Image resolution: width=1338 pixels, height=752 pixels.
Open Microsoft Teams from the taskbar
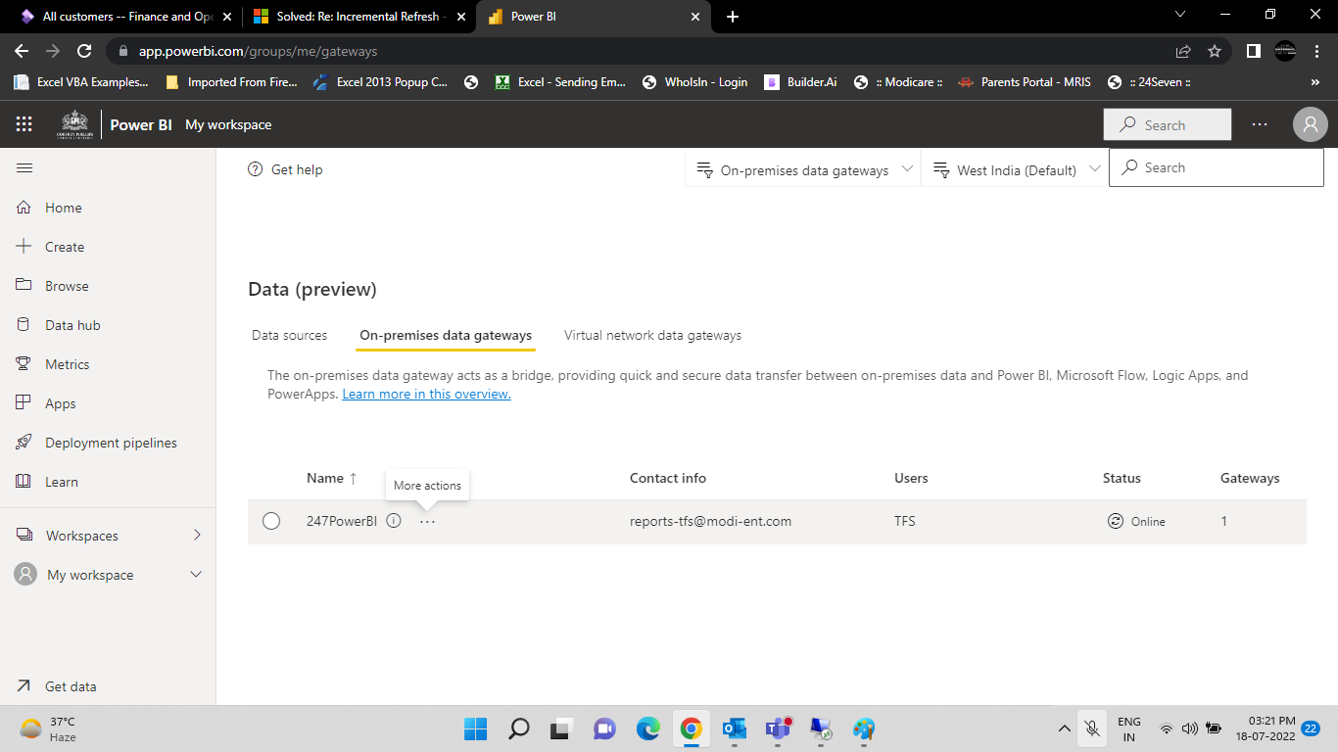[779, 728]
